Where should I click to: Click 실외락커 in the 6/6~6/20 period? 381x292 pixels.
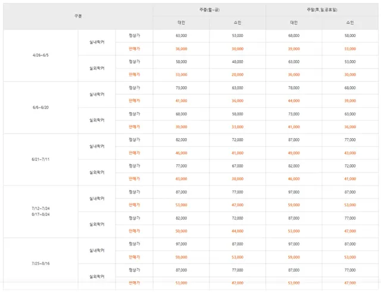point(96,120)
